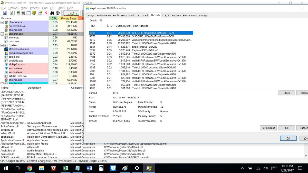
Task: Select the MsMpEng.exe process row
Action: [42, 65]
